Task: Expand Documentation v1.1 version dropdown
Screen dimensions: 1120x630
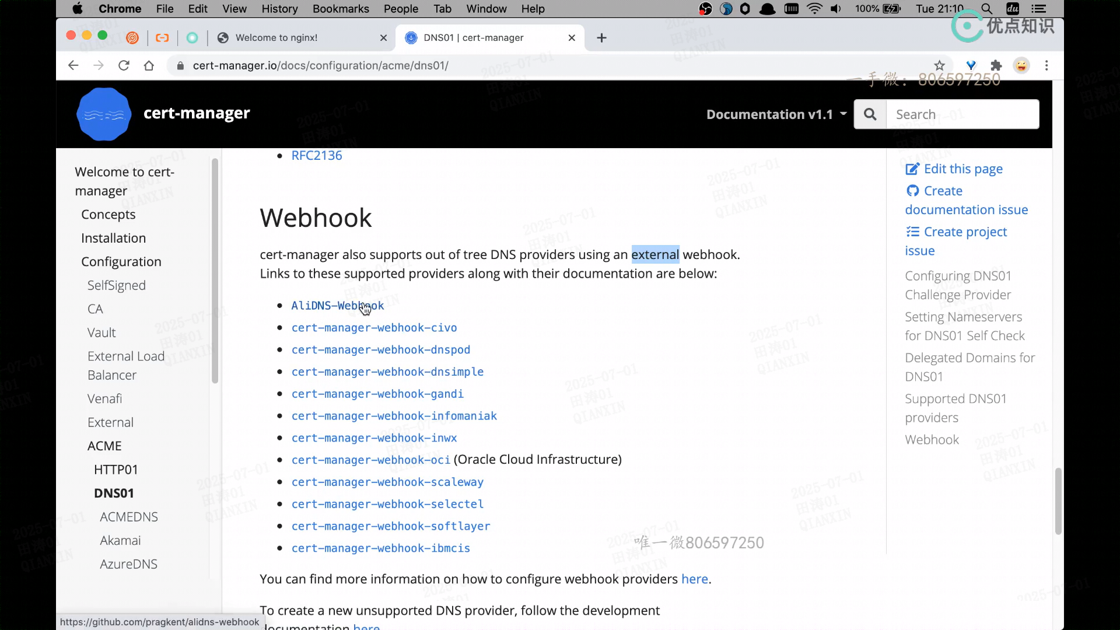Action: [x=776, y=114]
